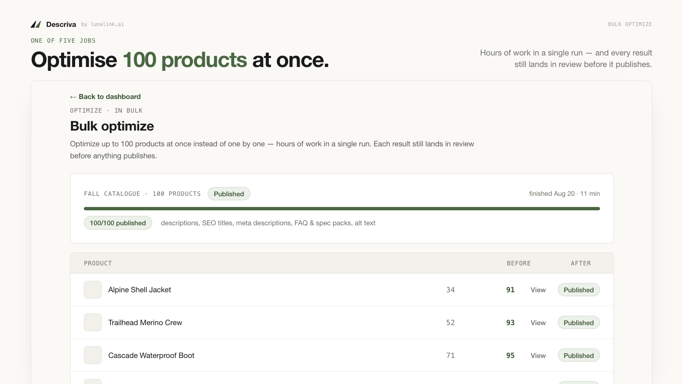Click the before score 34
Viewport: 683px width, 384px height.
tap(450, 290)
